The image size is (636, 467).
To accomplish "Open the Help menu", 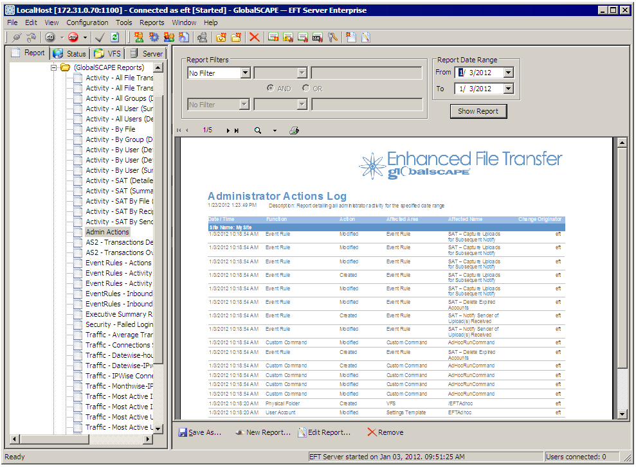I will pyautogui.click(x=210, y=22).
